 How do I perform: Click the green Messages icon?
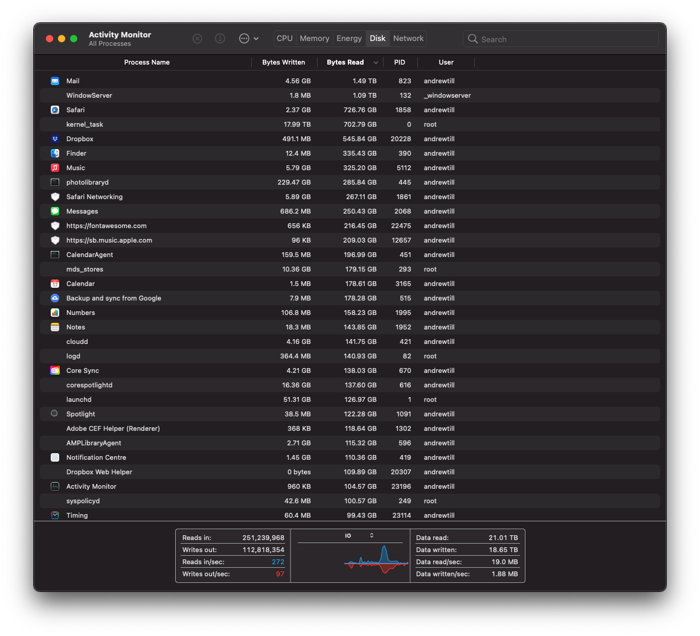55,211
